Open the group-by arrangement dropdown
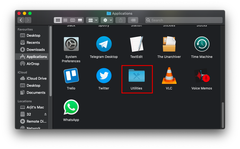This screenshot has width=240, height=149. click(x=92, y=20)
